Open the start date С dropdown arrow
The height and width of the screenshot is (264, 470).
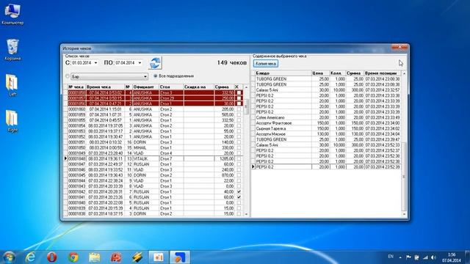coord(95,63)
